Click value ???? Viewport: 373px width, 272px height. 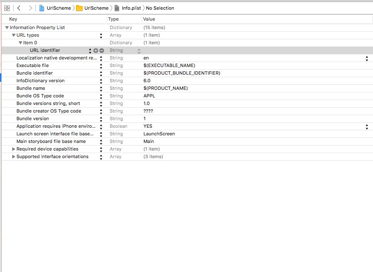click(x=148, y=111)
